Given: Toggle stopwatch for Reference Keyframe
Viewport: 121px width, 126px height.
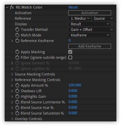Looking at the screenshot, I should (x=17, y=41).
